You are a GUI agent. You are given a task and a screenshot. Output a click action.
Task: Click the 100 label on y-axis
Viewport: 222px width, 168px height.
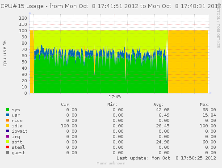click(x=23, y=31)
